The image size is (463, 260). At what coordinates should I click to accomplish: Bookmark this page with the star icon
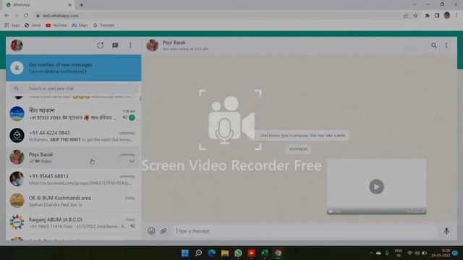(415, 16)
